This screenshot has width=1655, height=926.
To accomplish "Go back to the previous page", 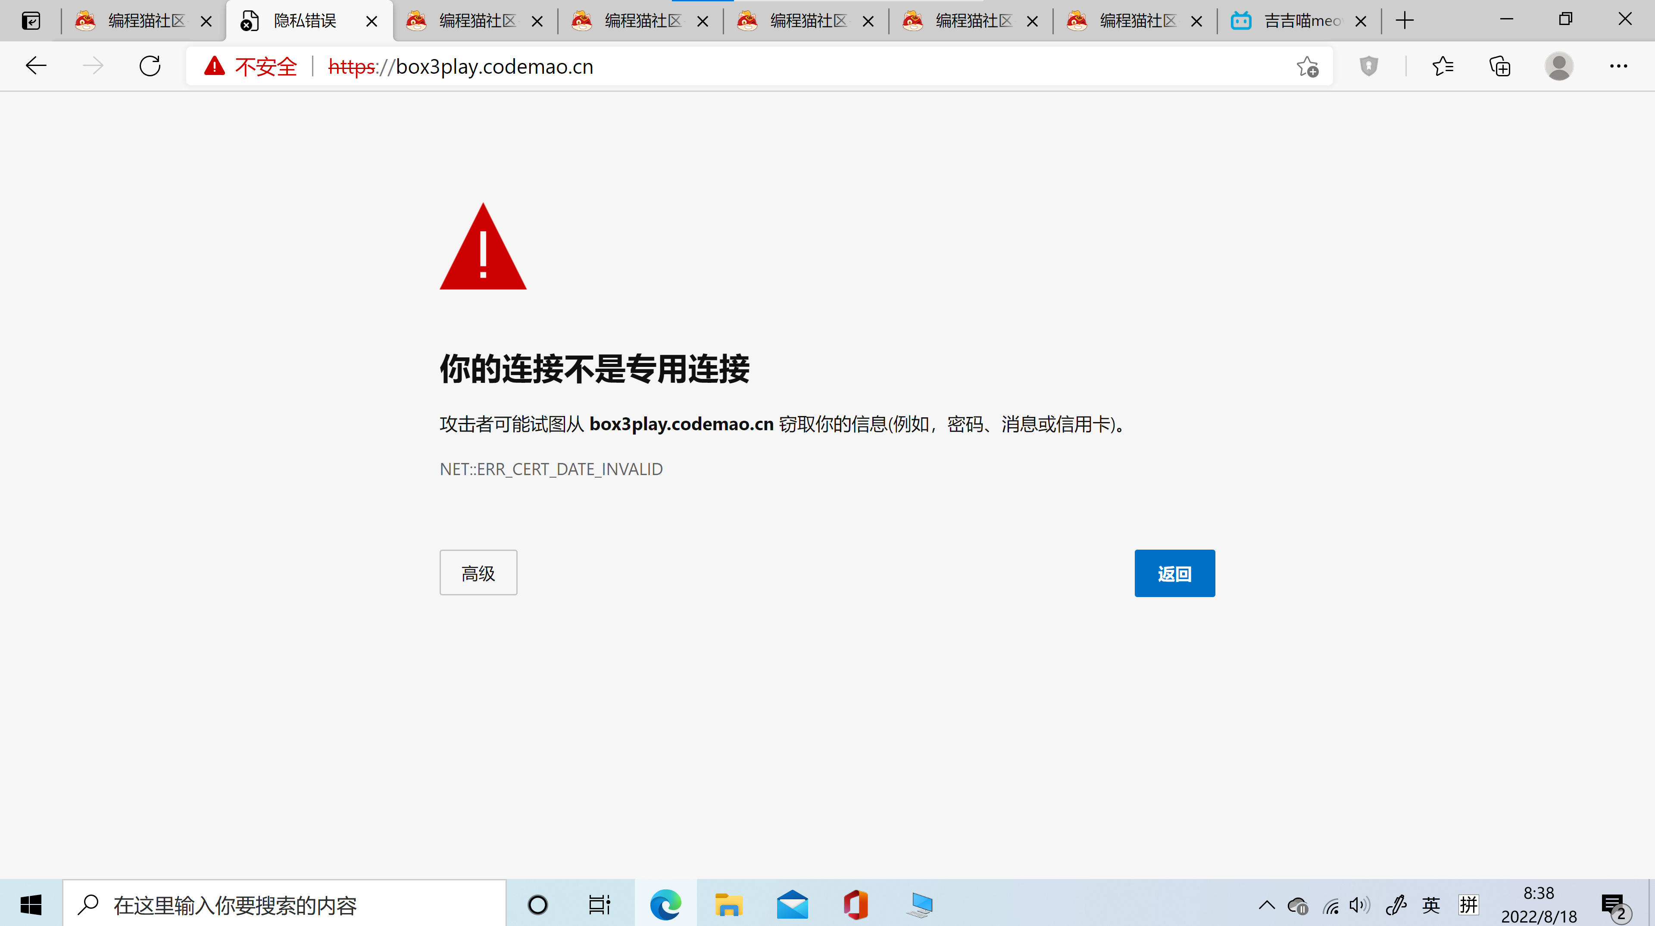I will click(36, 66).
